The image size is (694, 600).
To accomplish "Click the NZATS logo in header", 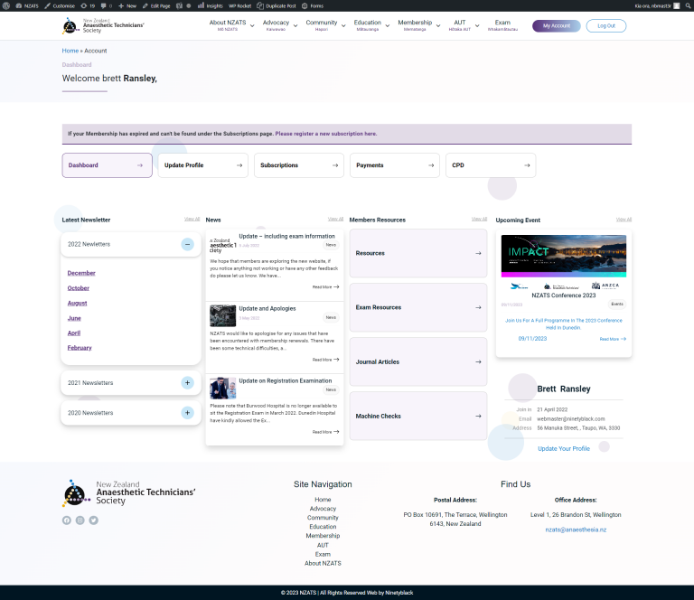I will click(x=103, y=26).
